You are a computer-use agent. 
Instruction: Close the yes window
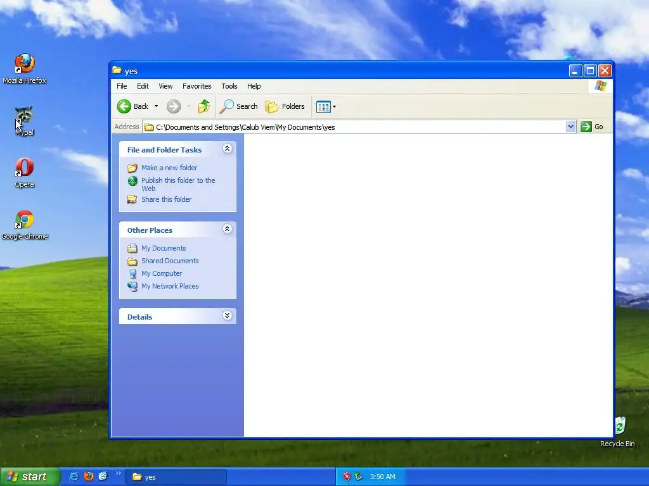click(605, 71)
